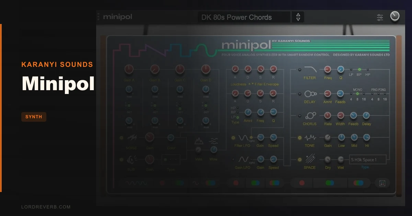
Task: Click the preset up/down arrows stepper
Action: 298,17
